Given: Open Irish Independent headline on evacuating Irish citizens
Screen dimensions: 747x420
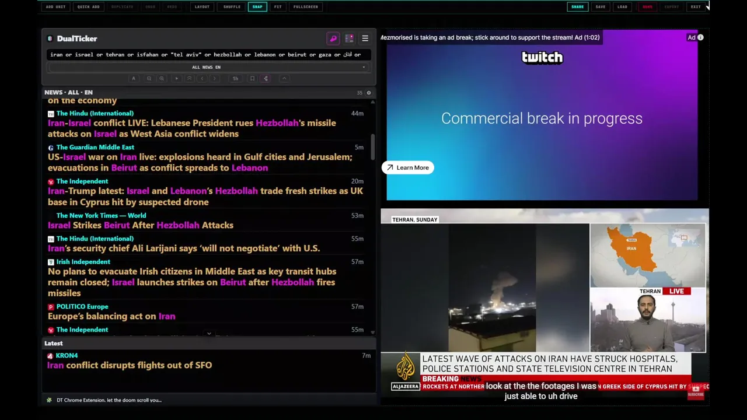Looking at the screenshot, I should point(192,282).
